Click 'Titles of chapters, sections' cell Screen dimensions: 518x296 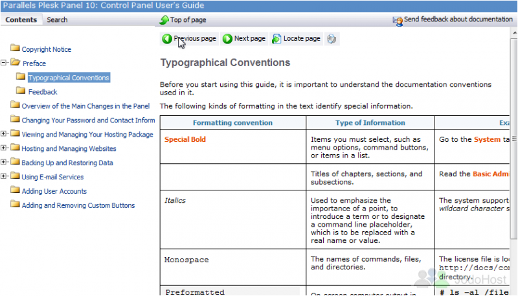[x=370, y=177]
